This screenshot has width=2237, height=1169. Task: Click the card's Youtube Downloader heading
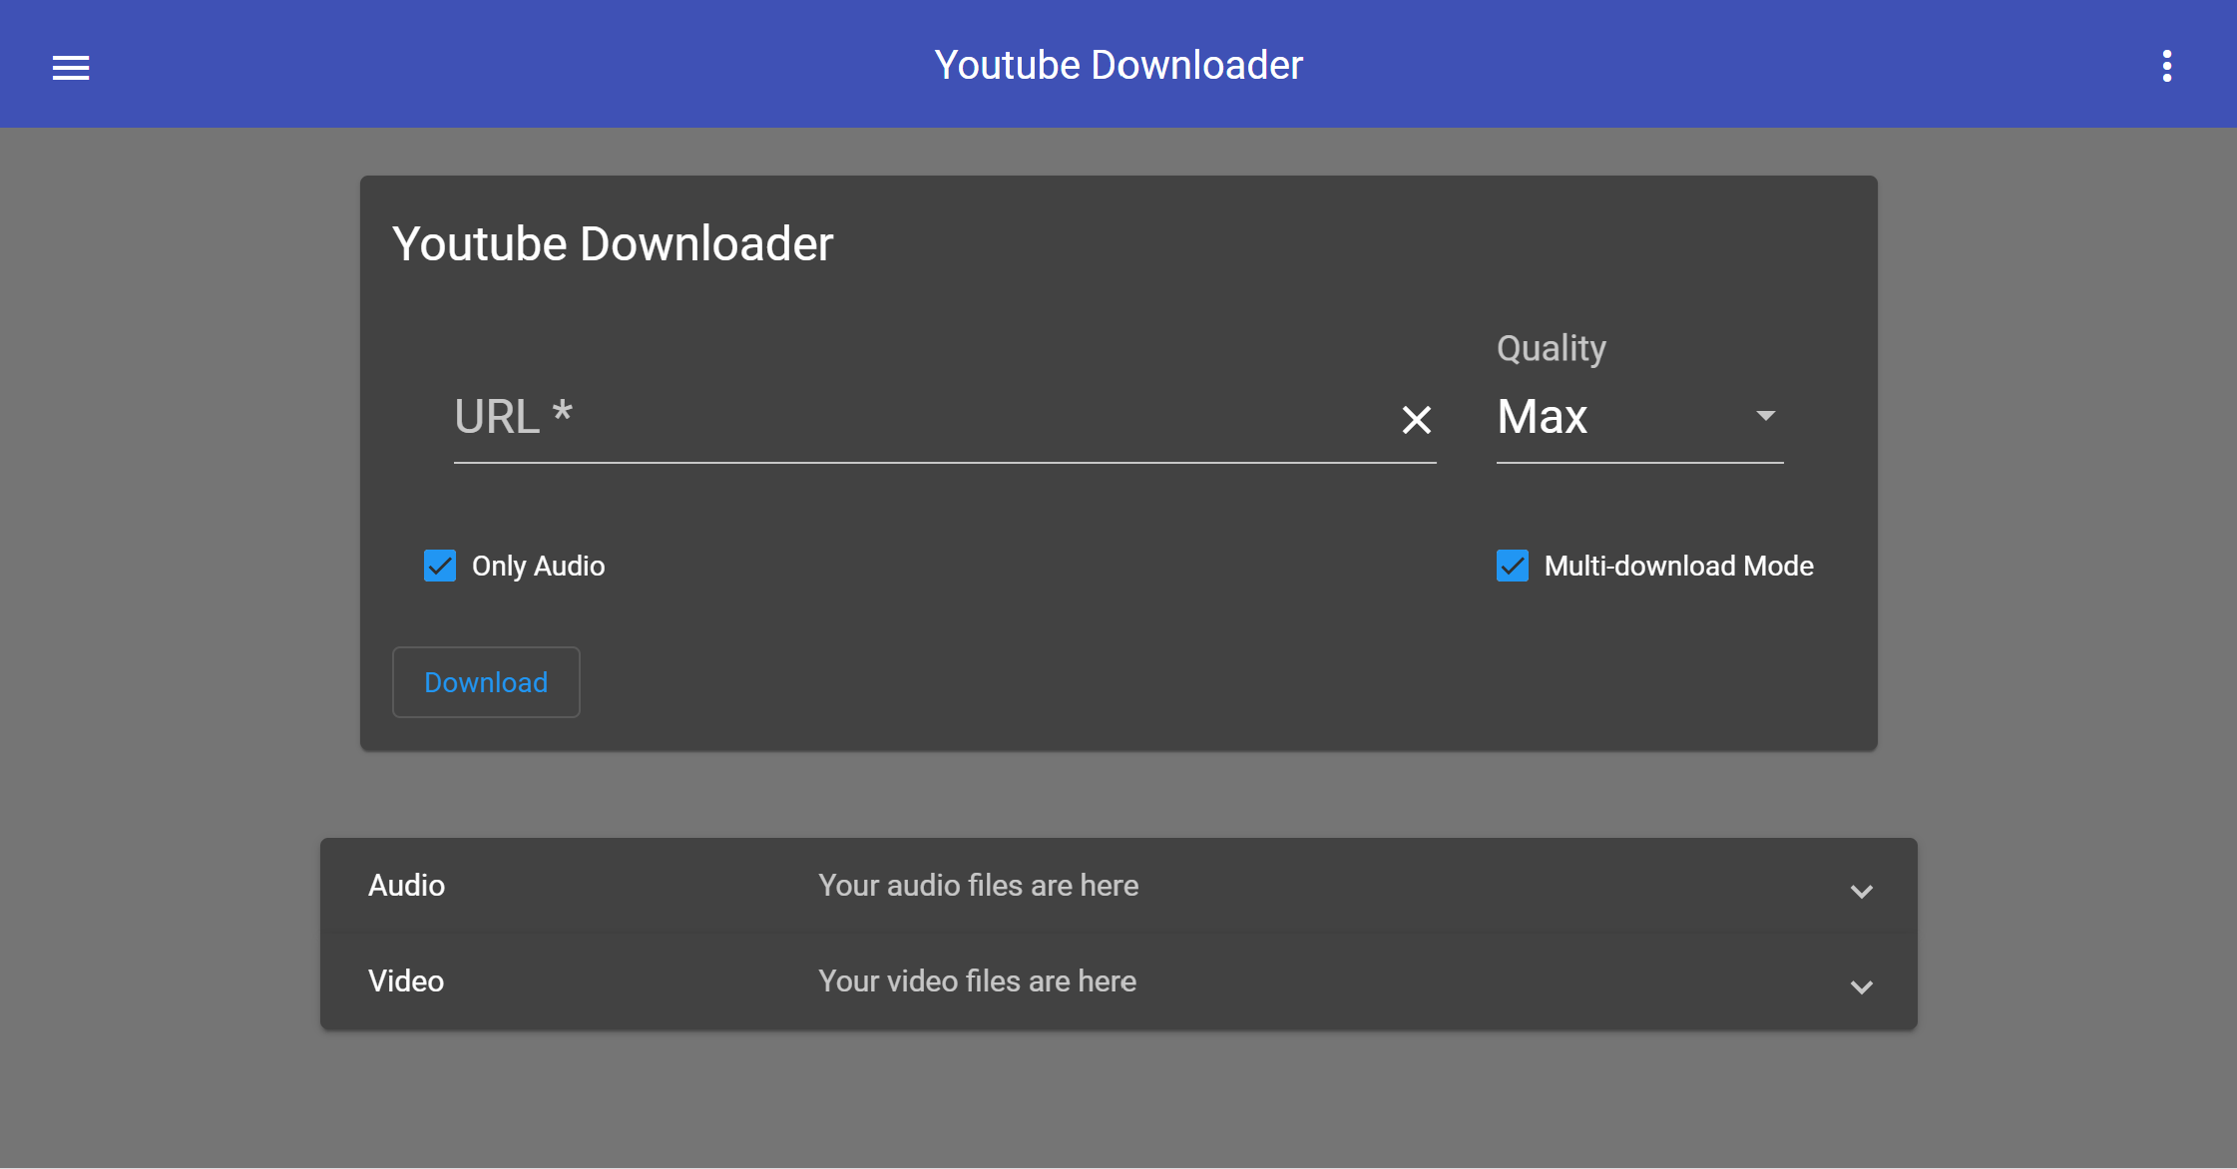click(613, 244)
